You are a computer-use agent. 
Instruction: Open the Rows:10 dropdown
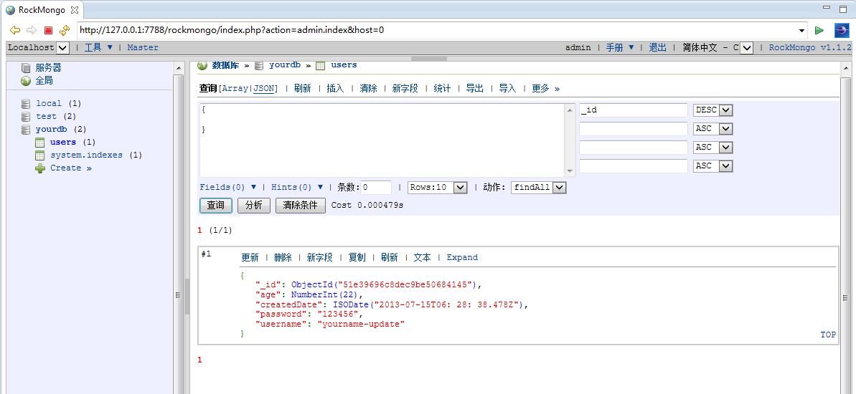pos(438,188)
